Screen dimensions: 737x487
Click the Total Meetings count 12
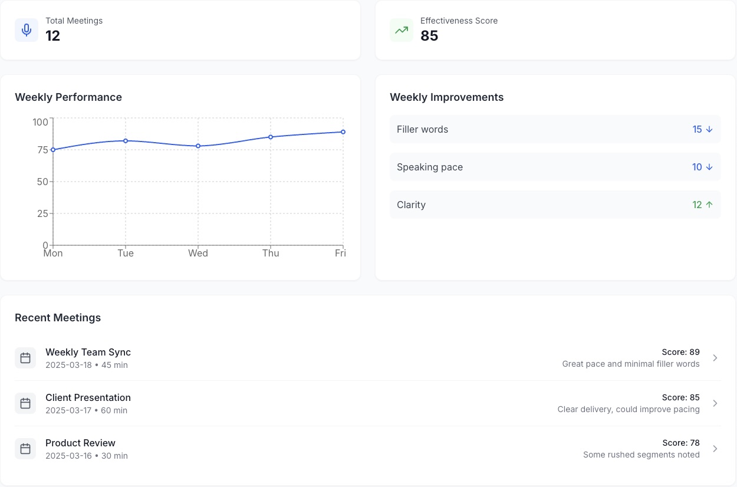click(x=52, y=36)
